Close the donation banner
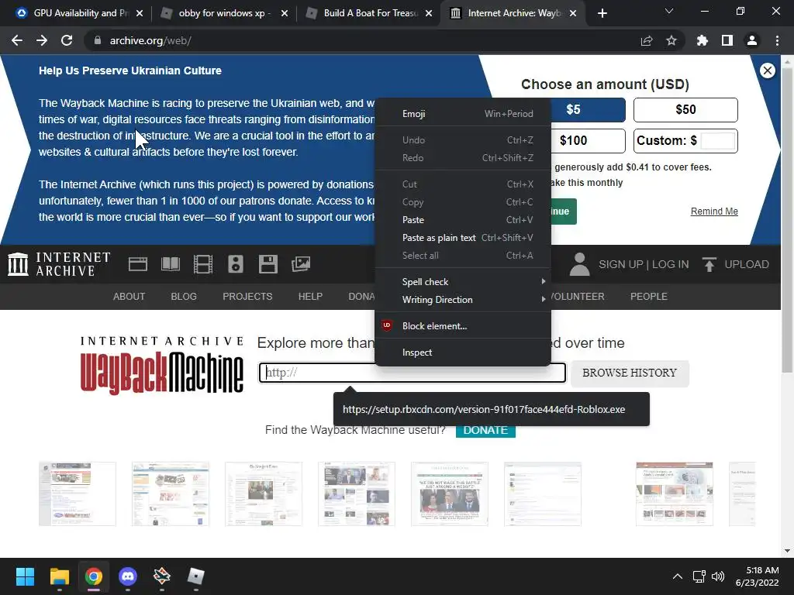Image resolution: width=794 pixels, height=595 pixels. point(768,71)
